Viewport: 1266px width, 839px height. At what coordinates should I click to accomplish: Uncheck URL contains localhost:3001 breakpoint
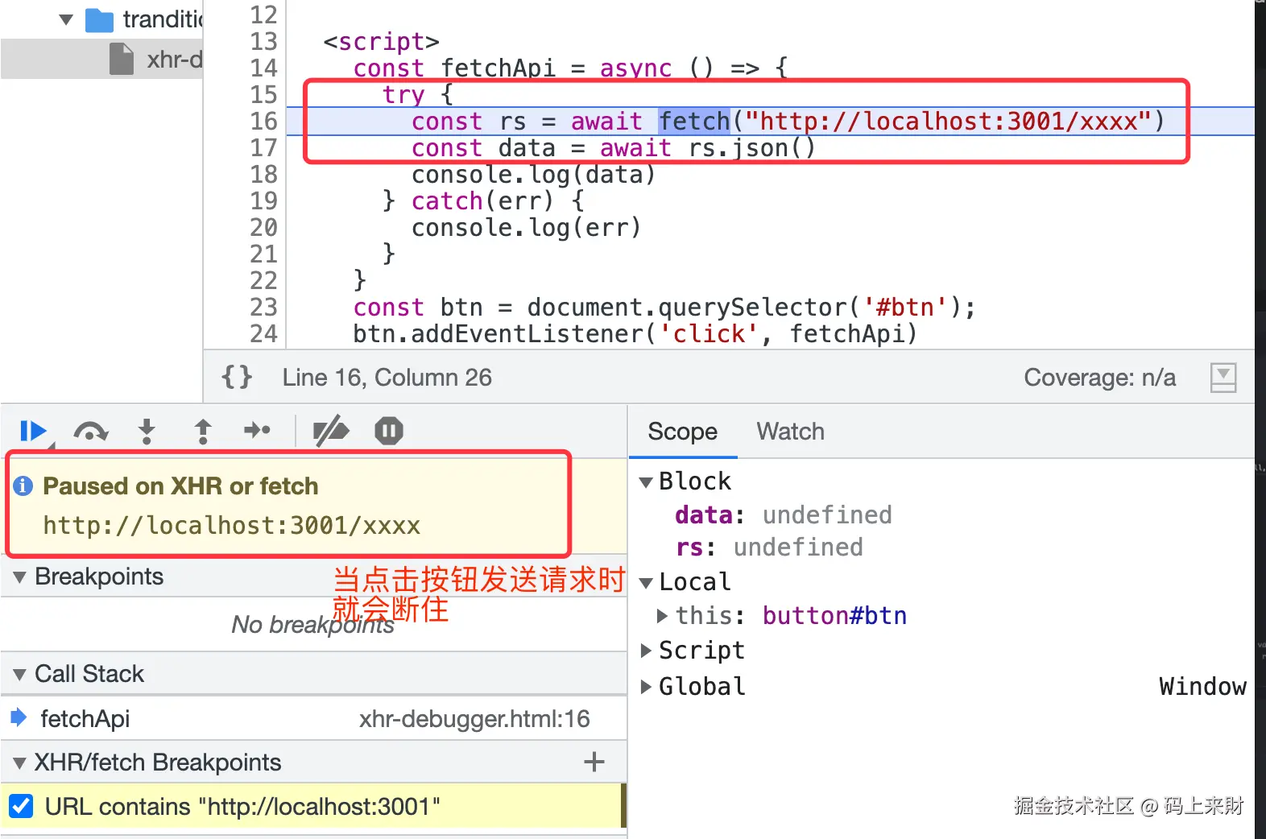click(21, 806)
